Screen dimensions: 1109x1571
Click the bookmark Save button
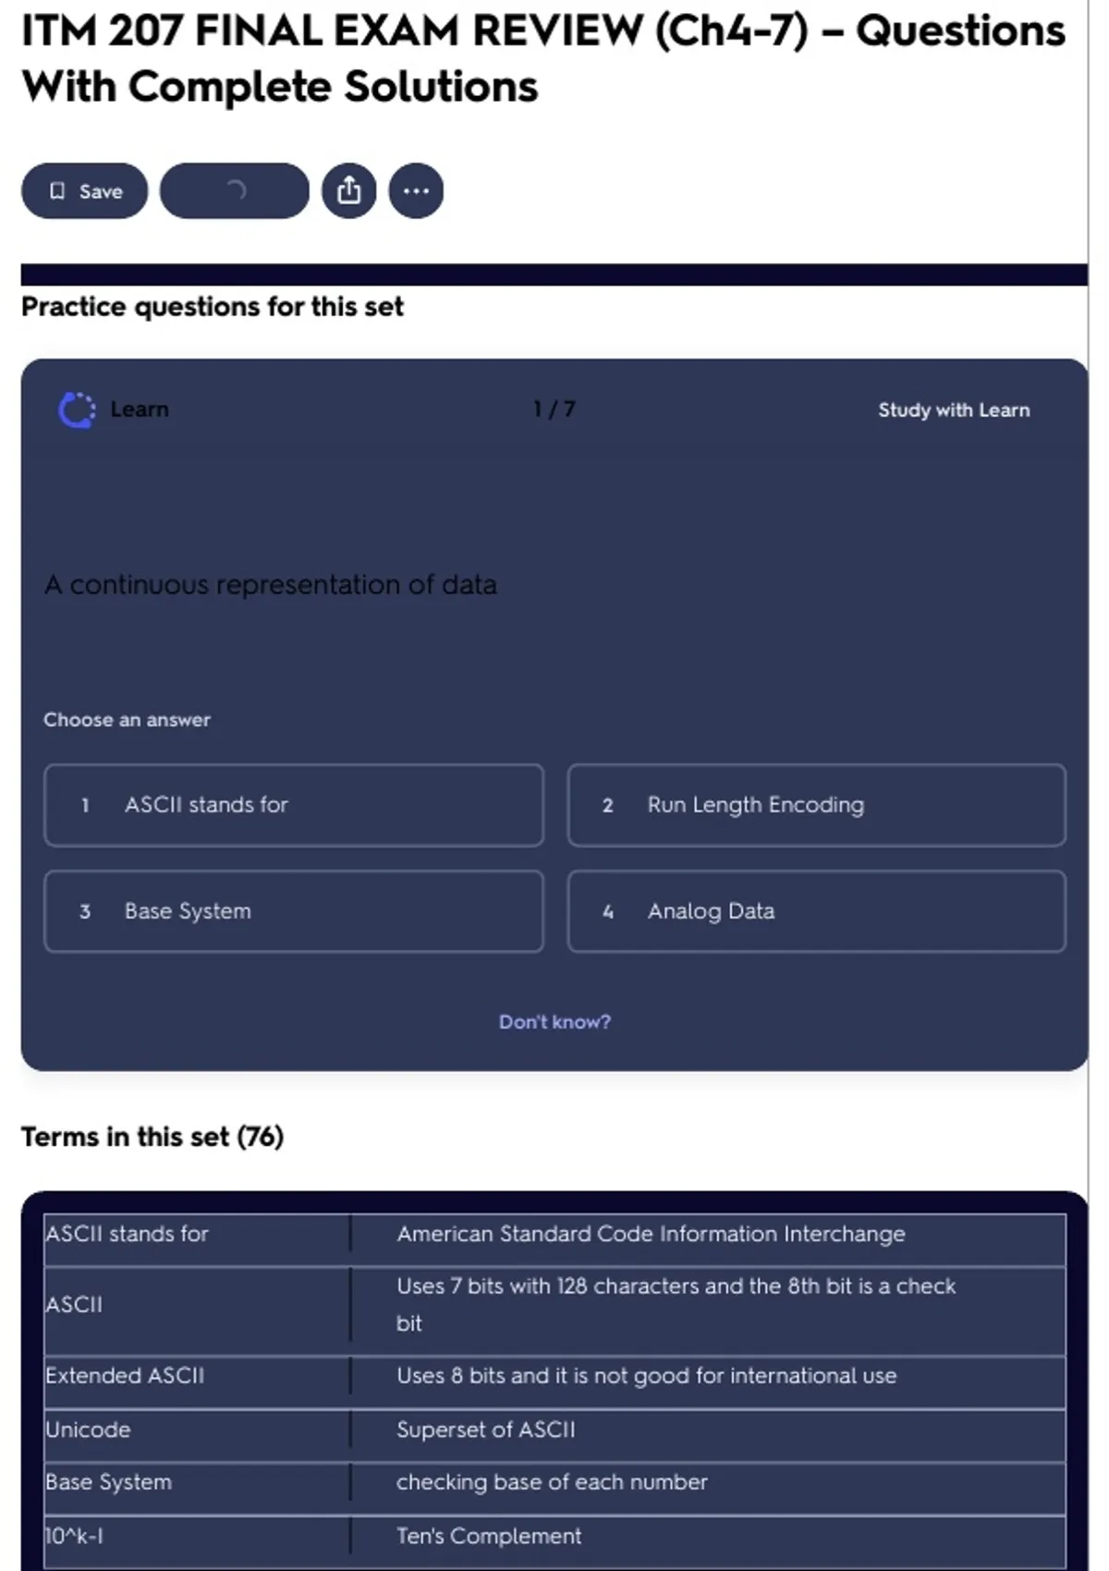[x=84, y=191]
